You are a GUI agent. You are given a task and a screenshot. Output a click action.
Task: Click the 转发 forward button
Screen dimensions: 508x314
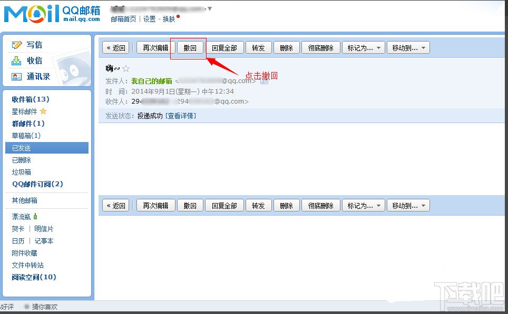tap(258, 47)
